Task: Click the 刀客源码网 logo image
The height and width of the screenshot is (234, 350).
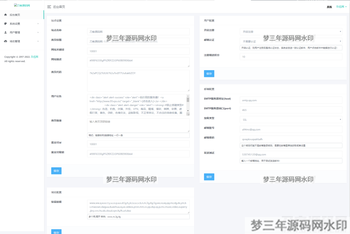Action: coord(22,5)
